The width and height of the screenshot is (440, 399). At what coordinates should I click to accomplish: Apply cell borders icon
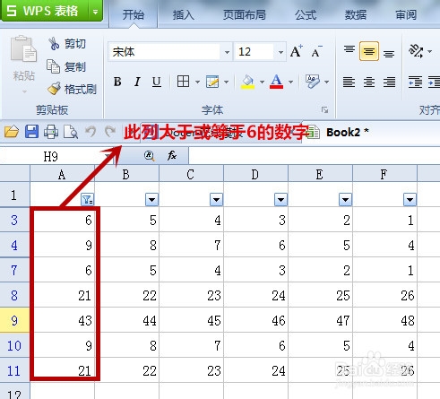pos(183,82)
